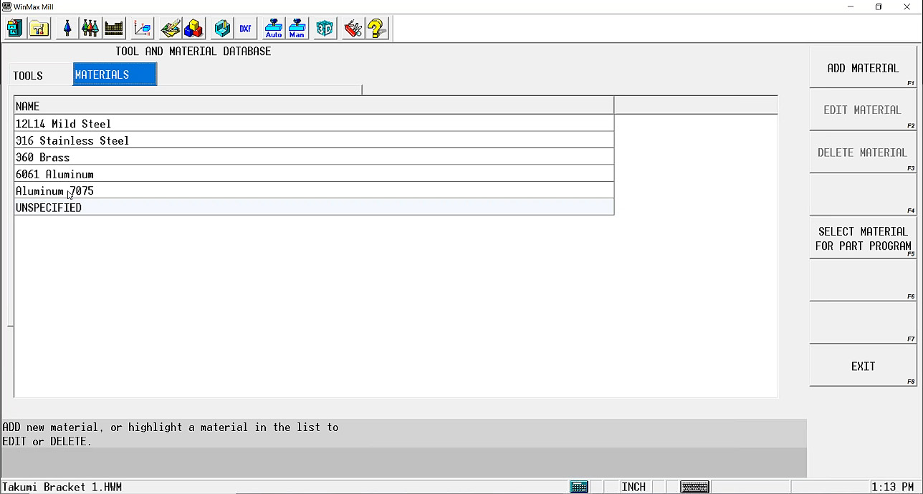This screenshot has height=494, width=923.
Task: Open the multi-tool Tool Database toolbar icon
Action: [90, 28]
